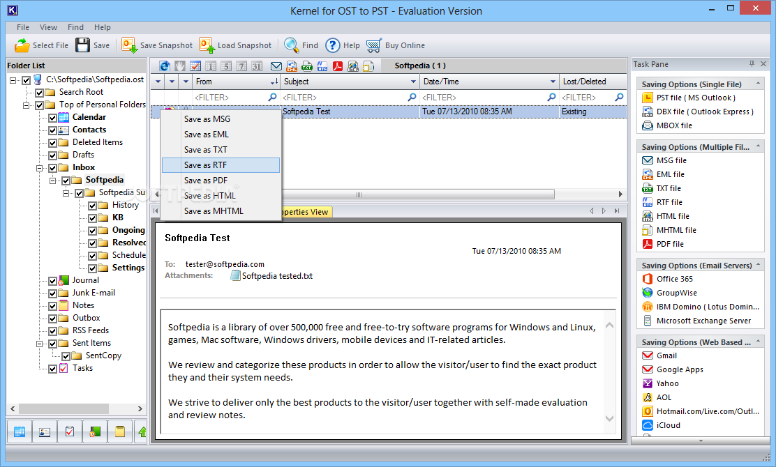
Task: Open the Subject column dropdown arrow
Action: tap(413, 82)
